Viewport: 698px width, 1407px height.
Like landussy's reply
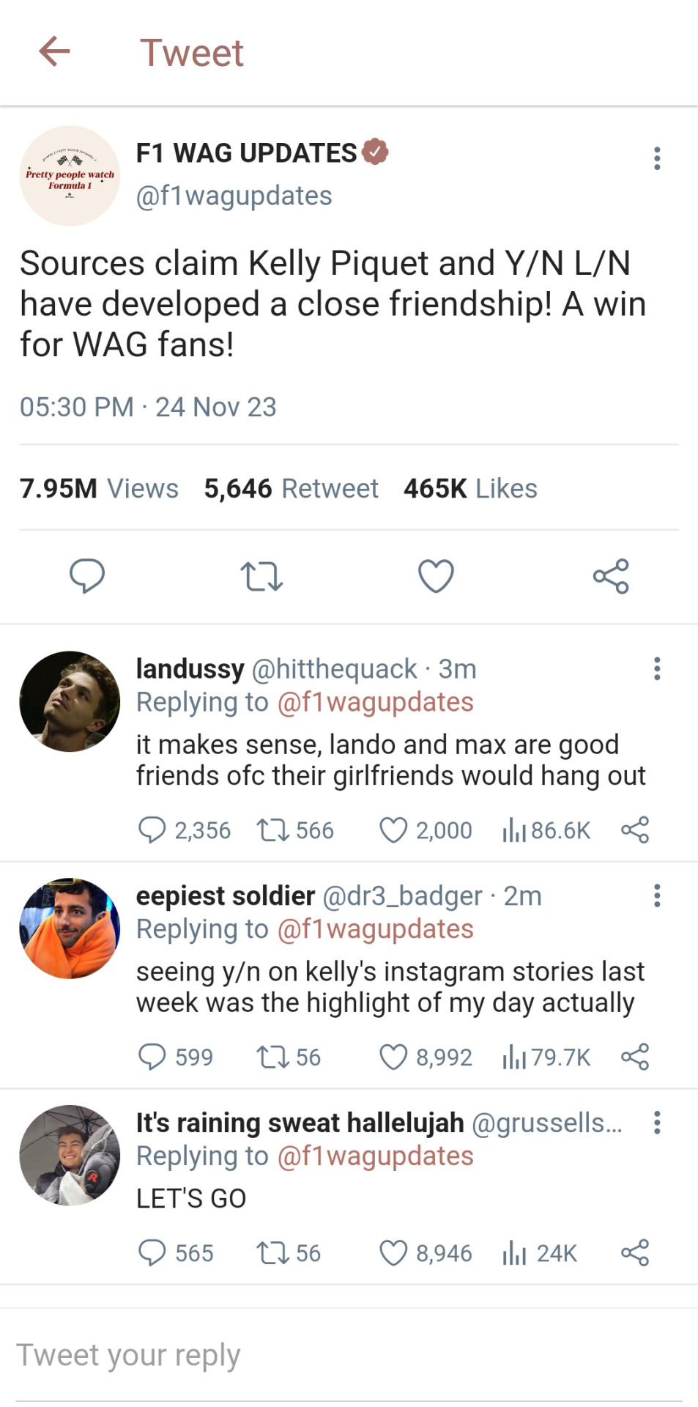coord(393,830)
